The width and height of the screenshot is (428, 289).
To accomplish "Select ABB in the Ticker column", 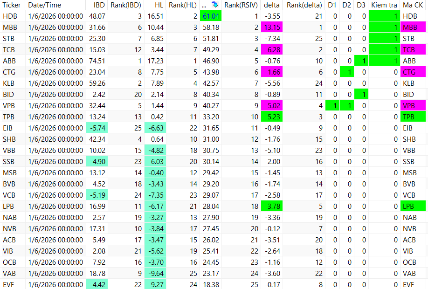I will (x=9, y=61).
